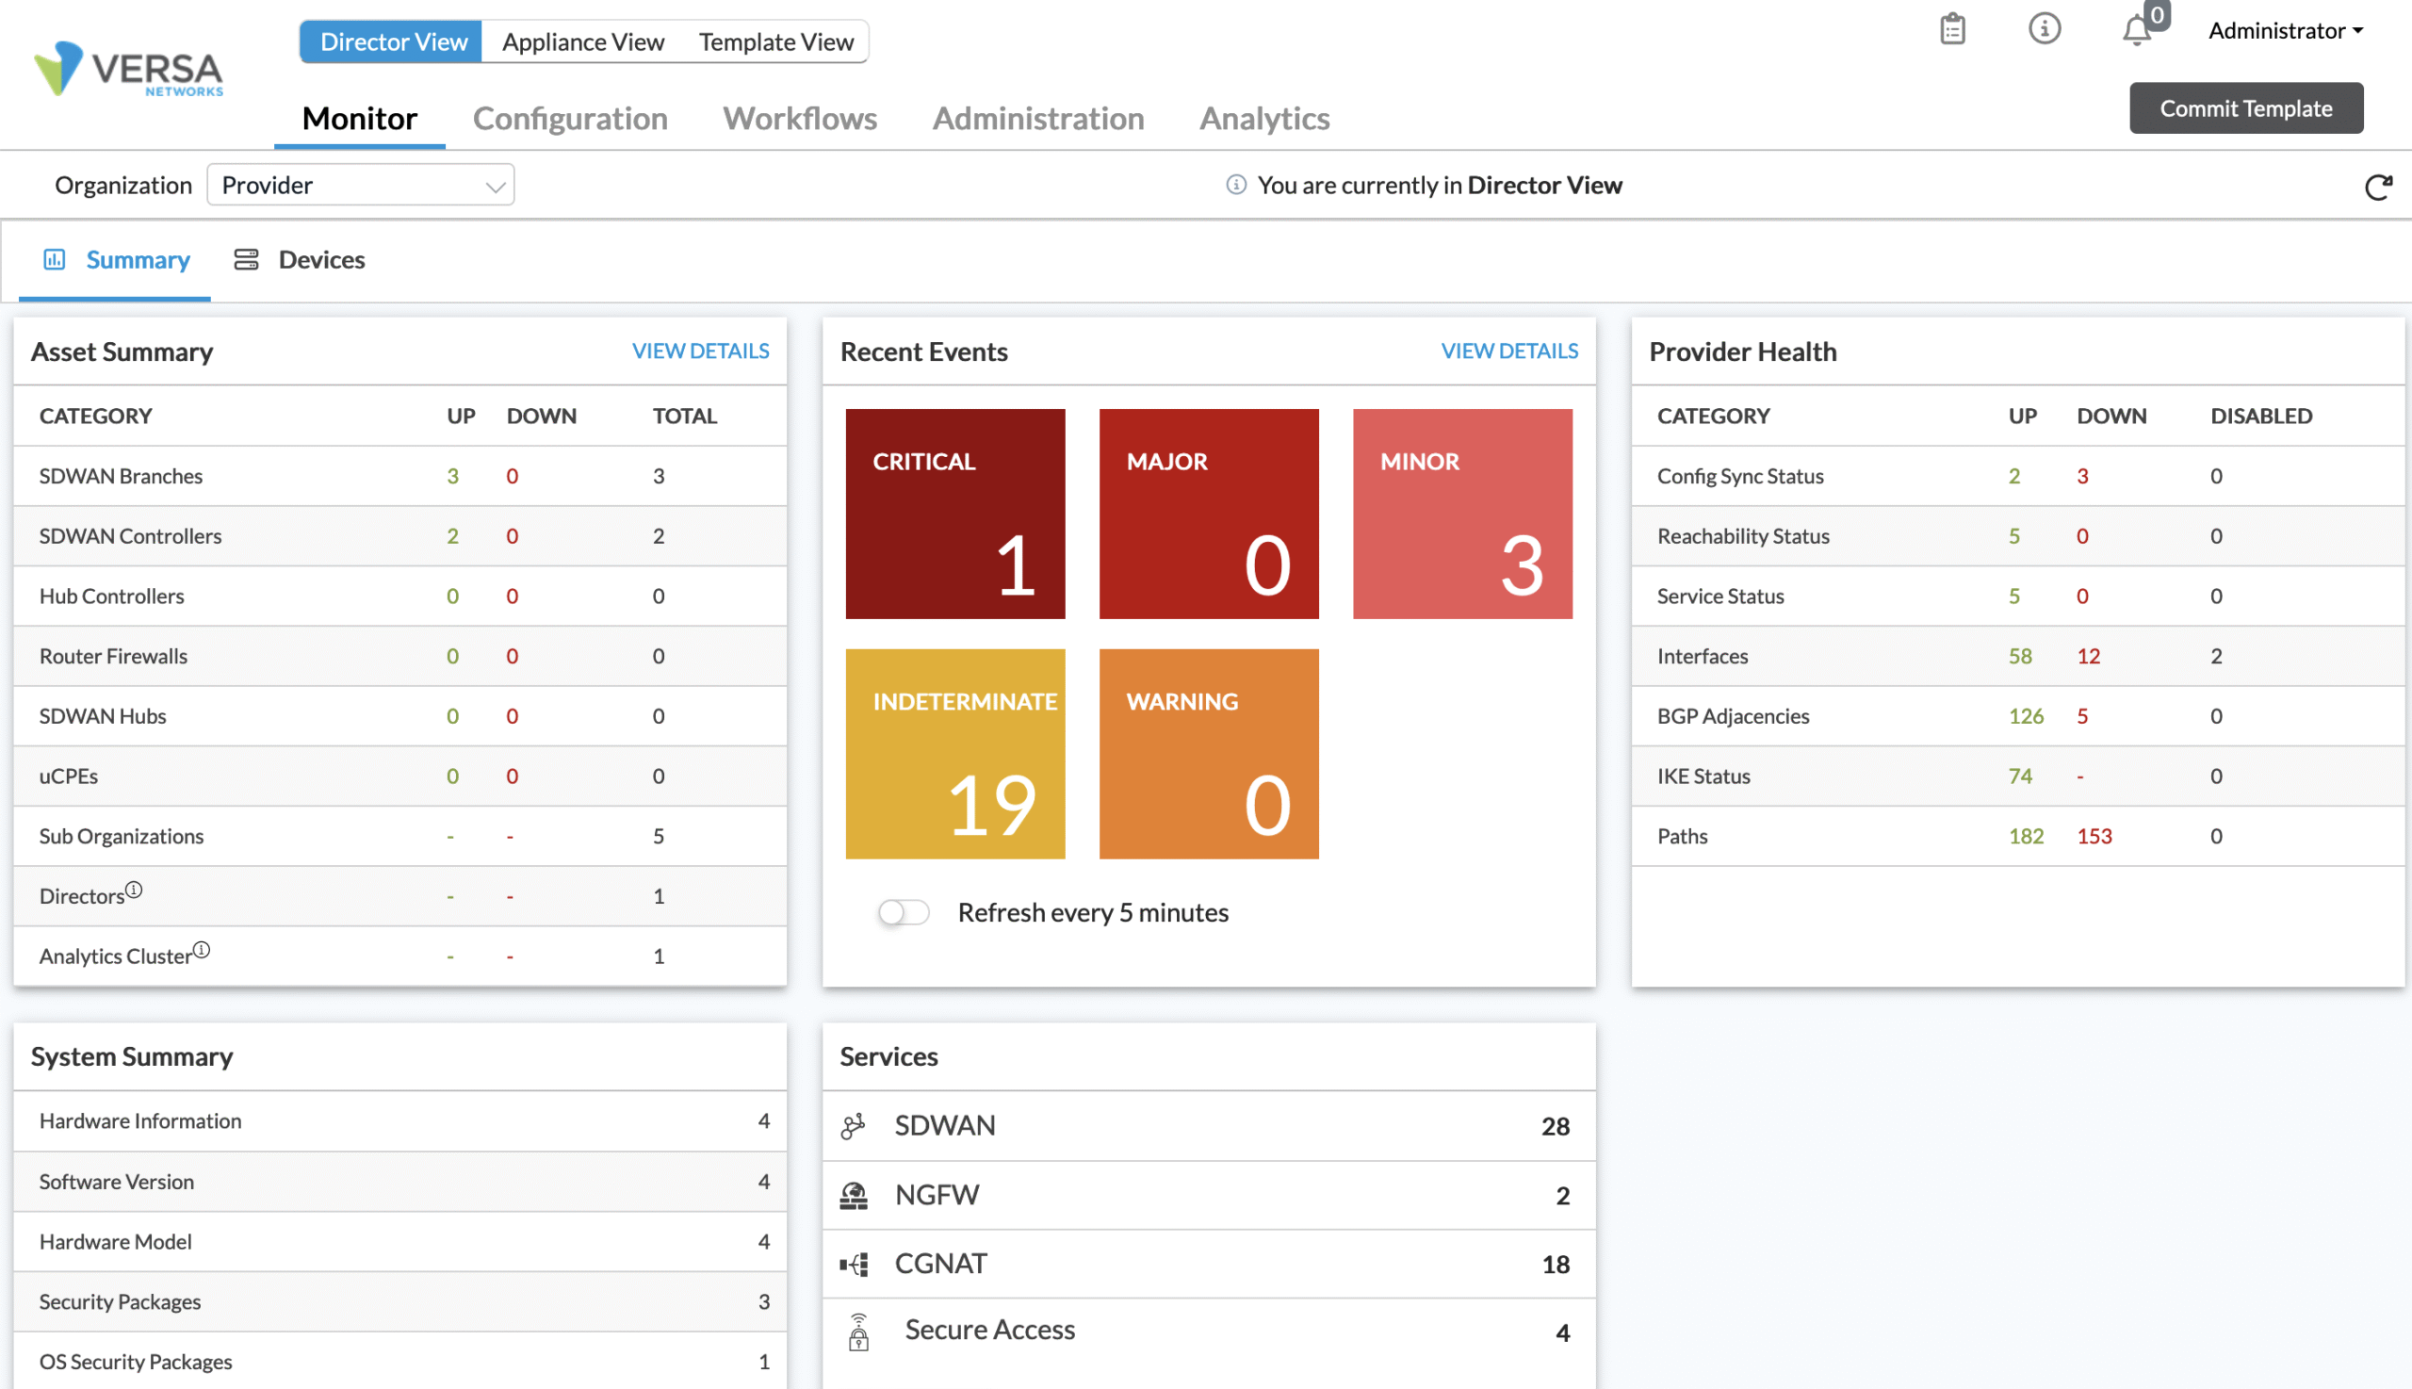Screen dimensions: 2412x1389
Task: Click the SDWAN Hubs row
Action: (399, 716)
